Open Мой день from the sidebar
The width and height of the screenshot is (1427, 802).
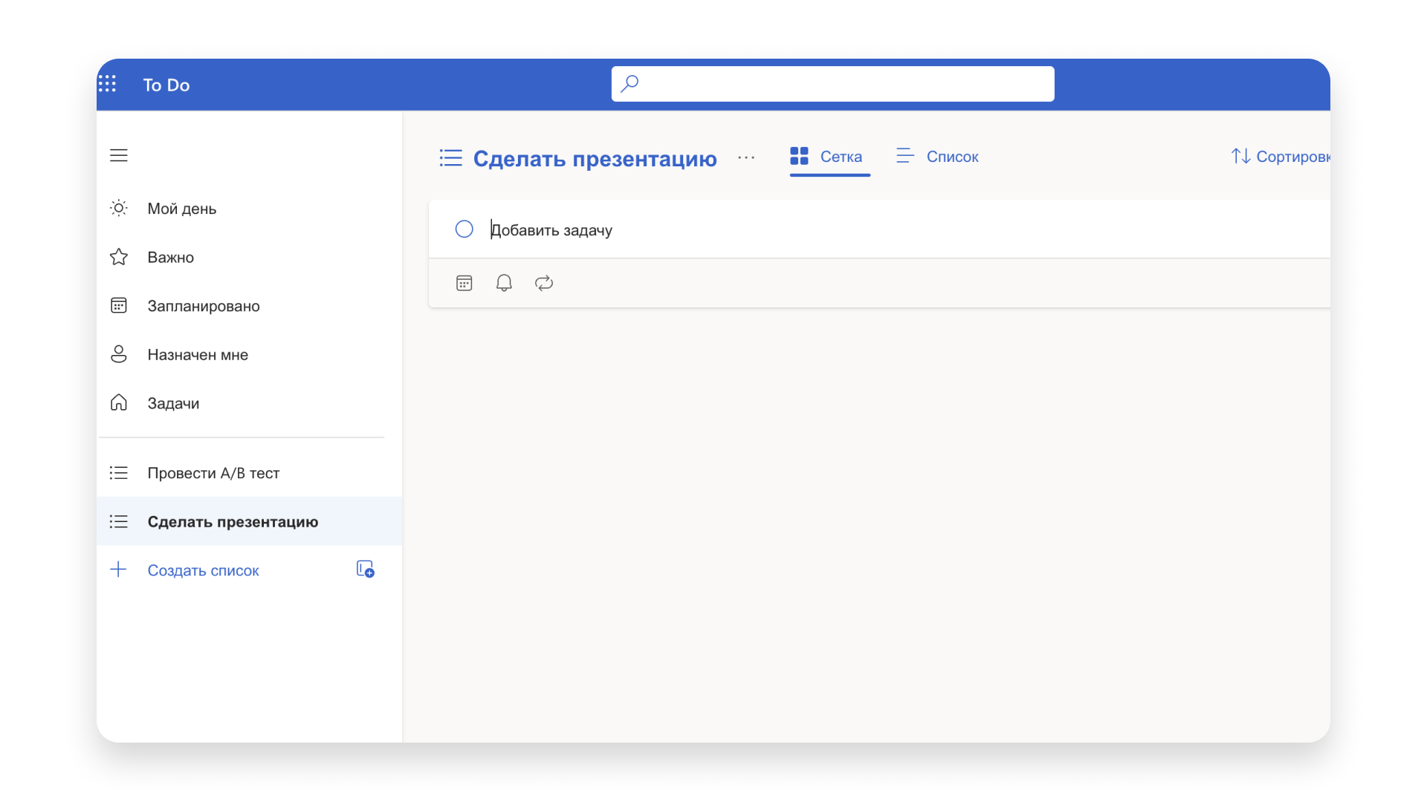(182, 209)
